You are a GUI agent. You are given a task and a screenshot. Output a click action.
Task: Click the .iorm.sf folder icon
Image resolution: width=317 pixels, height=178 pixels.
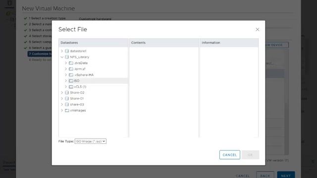point(71,69)
